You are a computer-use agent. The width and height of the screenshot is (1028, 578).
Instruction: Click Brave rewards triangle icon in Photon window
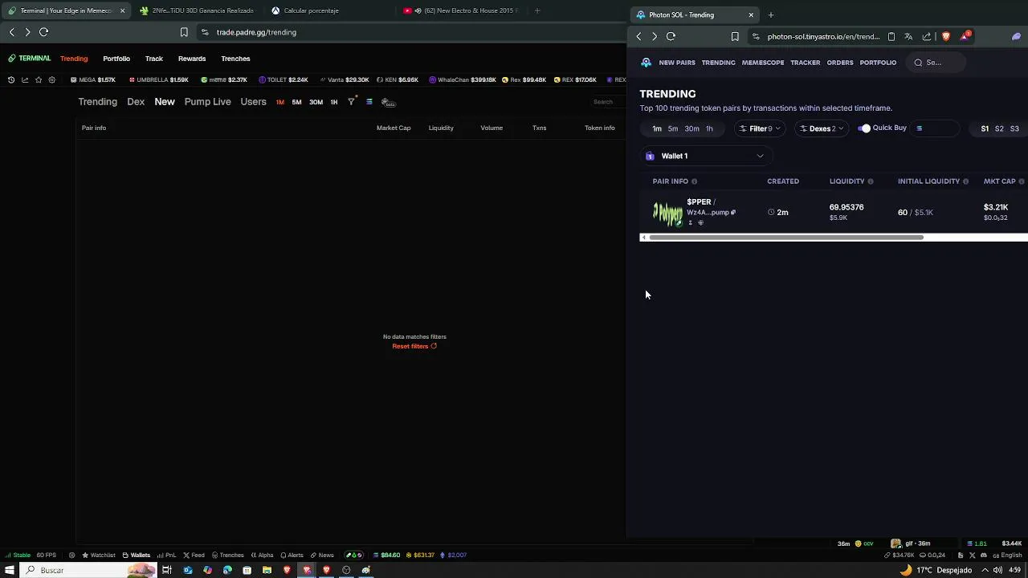click(x=965, y=36)
